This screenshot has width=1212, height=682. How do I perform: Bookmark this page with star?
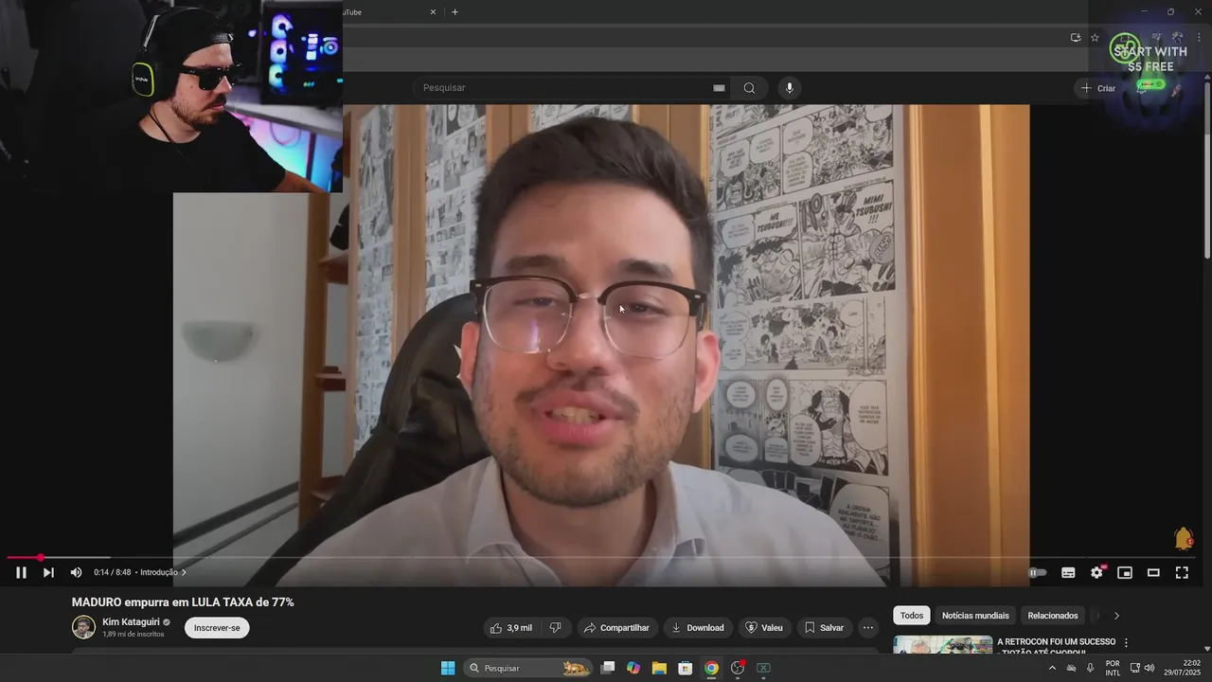(1095, 38)
